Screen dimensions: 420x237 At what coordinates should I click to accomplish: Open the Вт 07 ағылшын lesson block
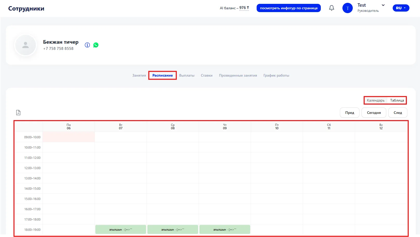(x=121, y=230)
